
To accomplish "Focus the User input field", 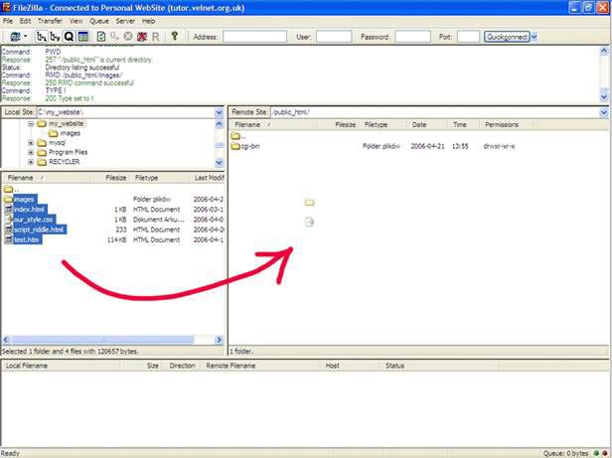I will point(334,37).
